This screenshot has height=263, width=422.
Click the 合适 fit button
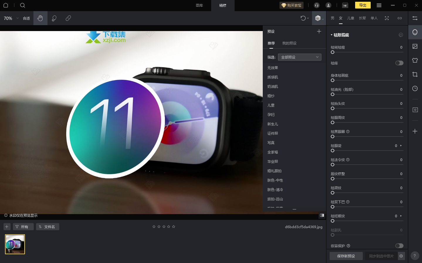tap(26, 18)
